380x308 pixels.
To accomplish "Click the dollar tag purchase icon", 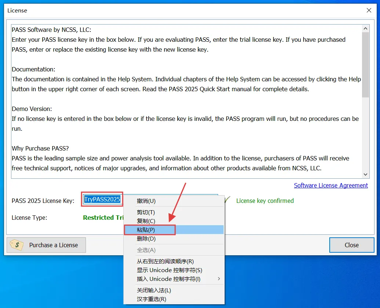I will (17, 245).
